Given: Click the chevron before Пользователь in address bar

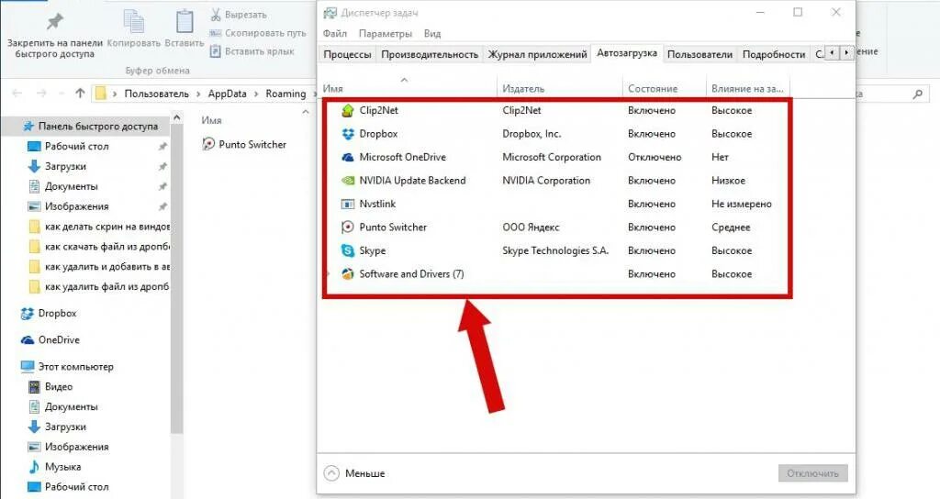Looking at the screenshot, I should click(115, 94).
